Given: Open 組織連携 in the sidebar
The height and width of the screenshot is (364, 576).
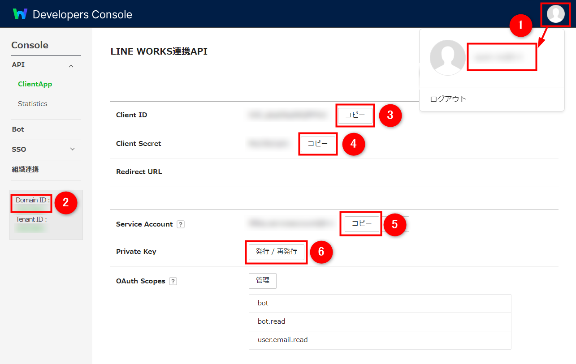Looking at the screenshot, I should [x=25, y=170].
